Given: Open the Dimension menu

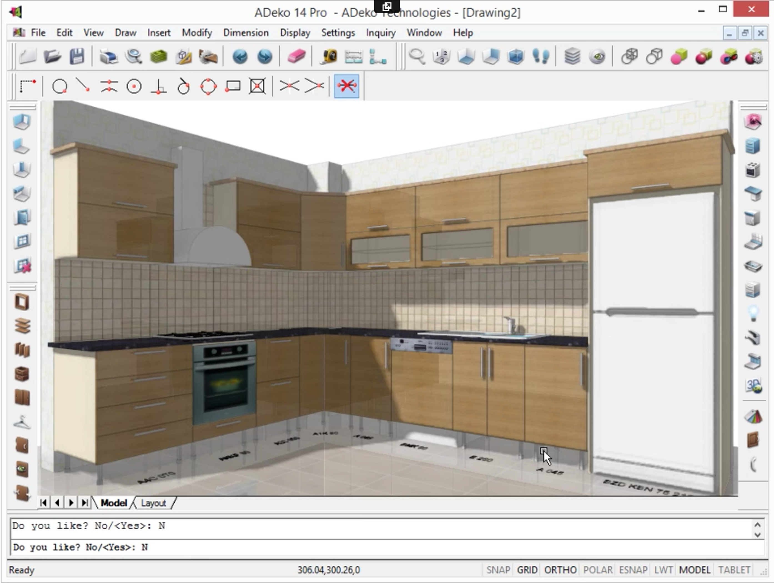Looking at the screenshot, I should (x=246, y=32).
